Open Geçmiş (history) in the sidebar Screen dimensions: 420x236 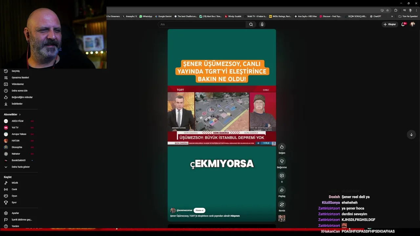tap(16, 71)
